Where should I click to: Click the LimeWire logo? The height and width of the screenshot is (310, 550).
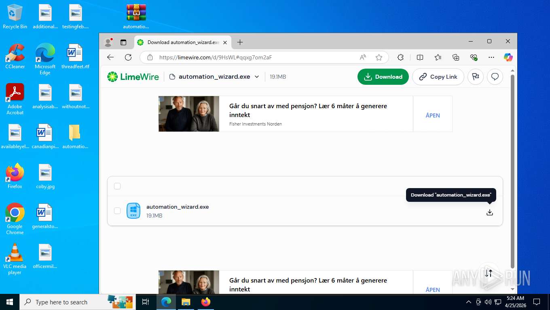pyautogui.click(x=133, y=77)
